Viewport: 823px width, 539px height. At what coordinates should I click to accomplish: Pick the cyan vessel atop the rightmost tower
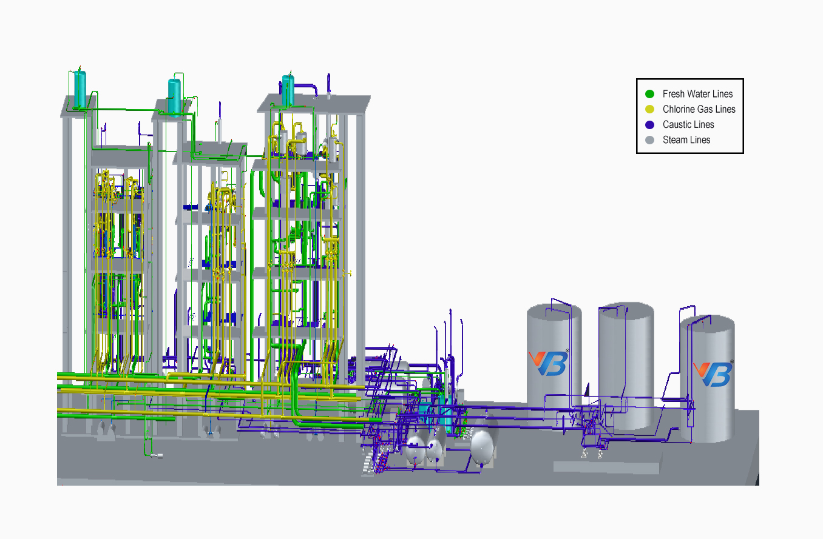click(x=288, y=90)
